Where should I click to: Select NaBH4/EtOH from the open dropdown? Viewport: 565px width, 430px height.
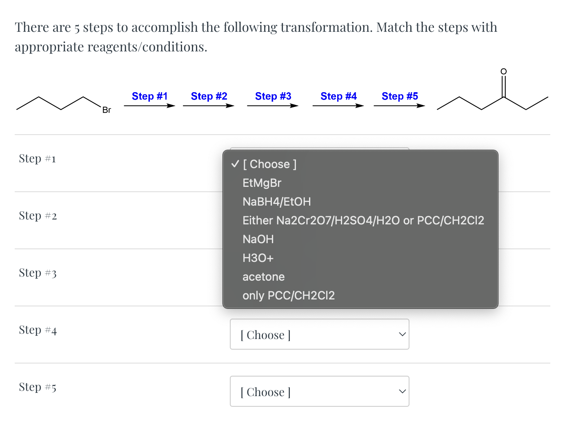coord(276,202)
